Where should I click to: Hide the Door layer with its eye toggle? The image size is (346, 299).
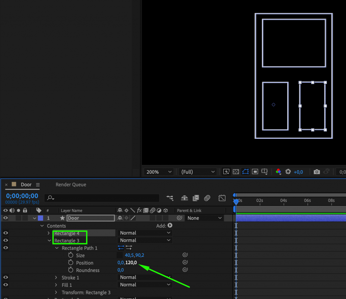6,218
